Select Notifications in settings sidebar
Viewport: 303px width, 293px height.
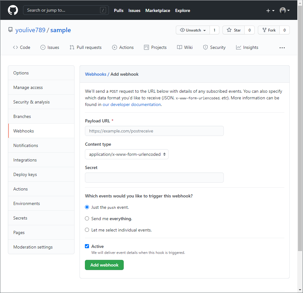click(41, 145)
